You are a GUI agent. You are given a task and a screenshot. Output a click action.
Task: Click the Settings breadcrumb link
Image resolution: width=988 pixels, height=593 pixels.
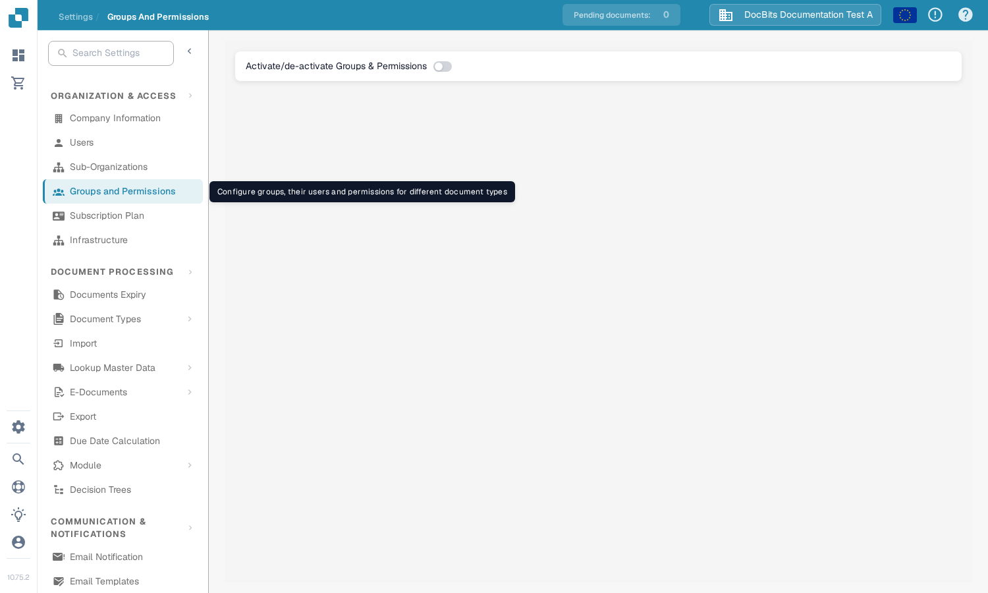click(76, 17)
